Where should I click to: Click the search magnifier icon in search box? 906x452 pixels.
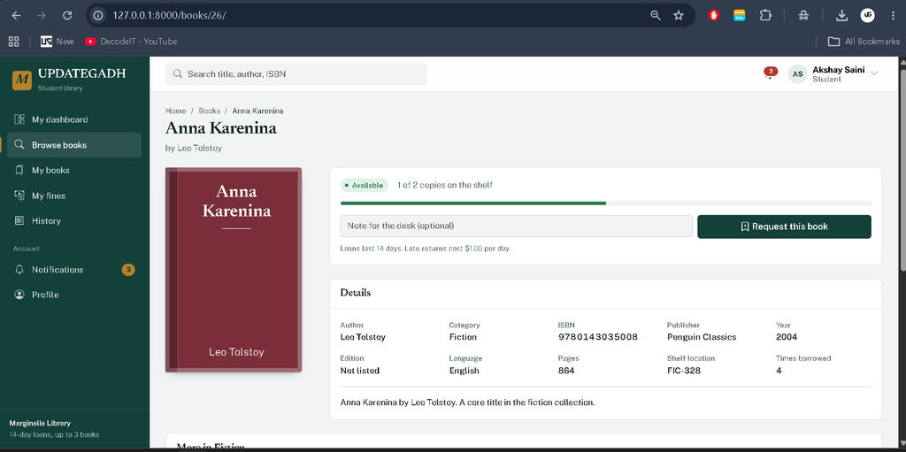tap(177, 74)
